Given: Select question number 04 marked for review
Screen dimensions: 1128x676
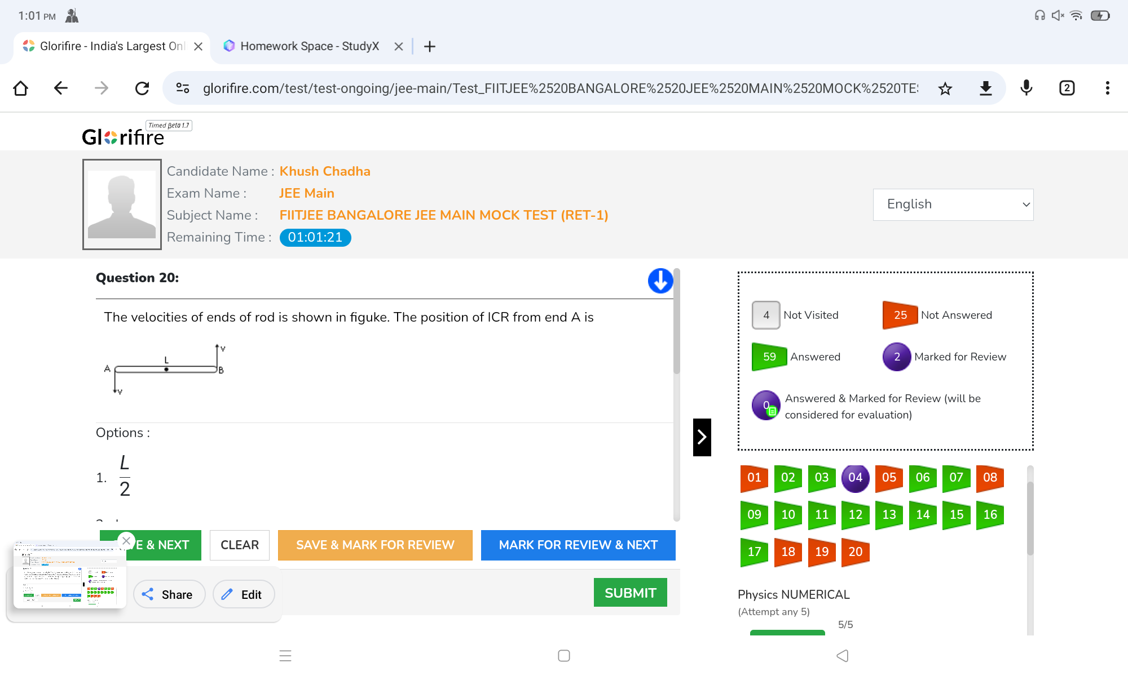Looking at the screenshot, I should (854, 477).
